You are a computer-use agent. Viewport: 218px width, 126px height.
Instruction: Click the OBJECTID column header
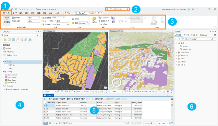51,103
